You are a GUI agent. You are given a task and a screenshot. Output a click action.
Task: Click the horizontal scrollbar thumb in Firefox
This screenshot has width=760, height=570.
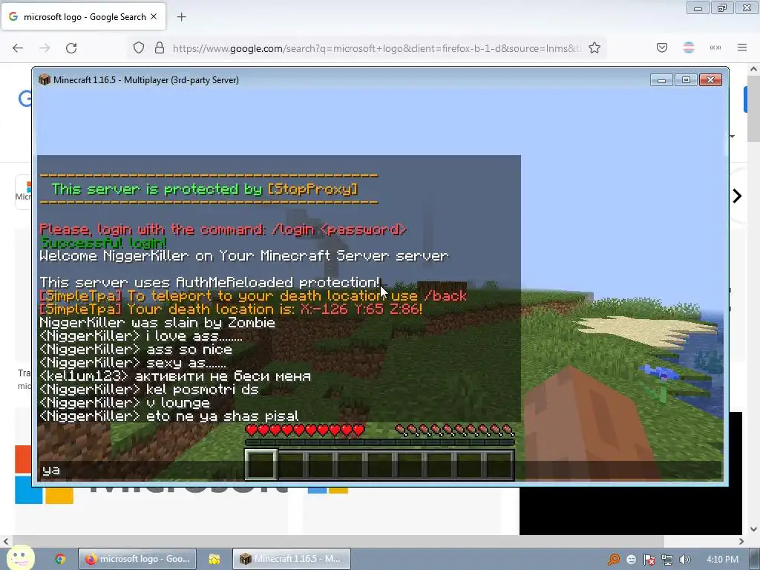(338, 541)
